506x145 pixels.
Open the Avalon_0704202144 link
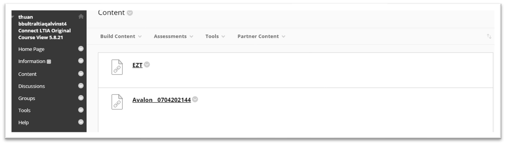click(x=161, y=100)
